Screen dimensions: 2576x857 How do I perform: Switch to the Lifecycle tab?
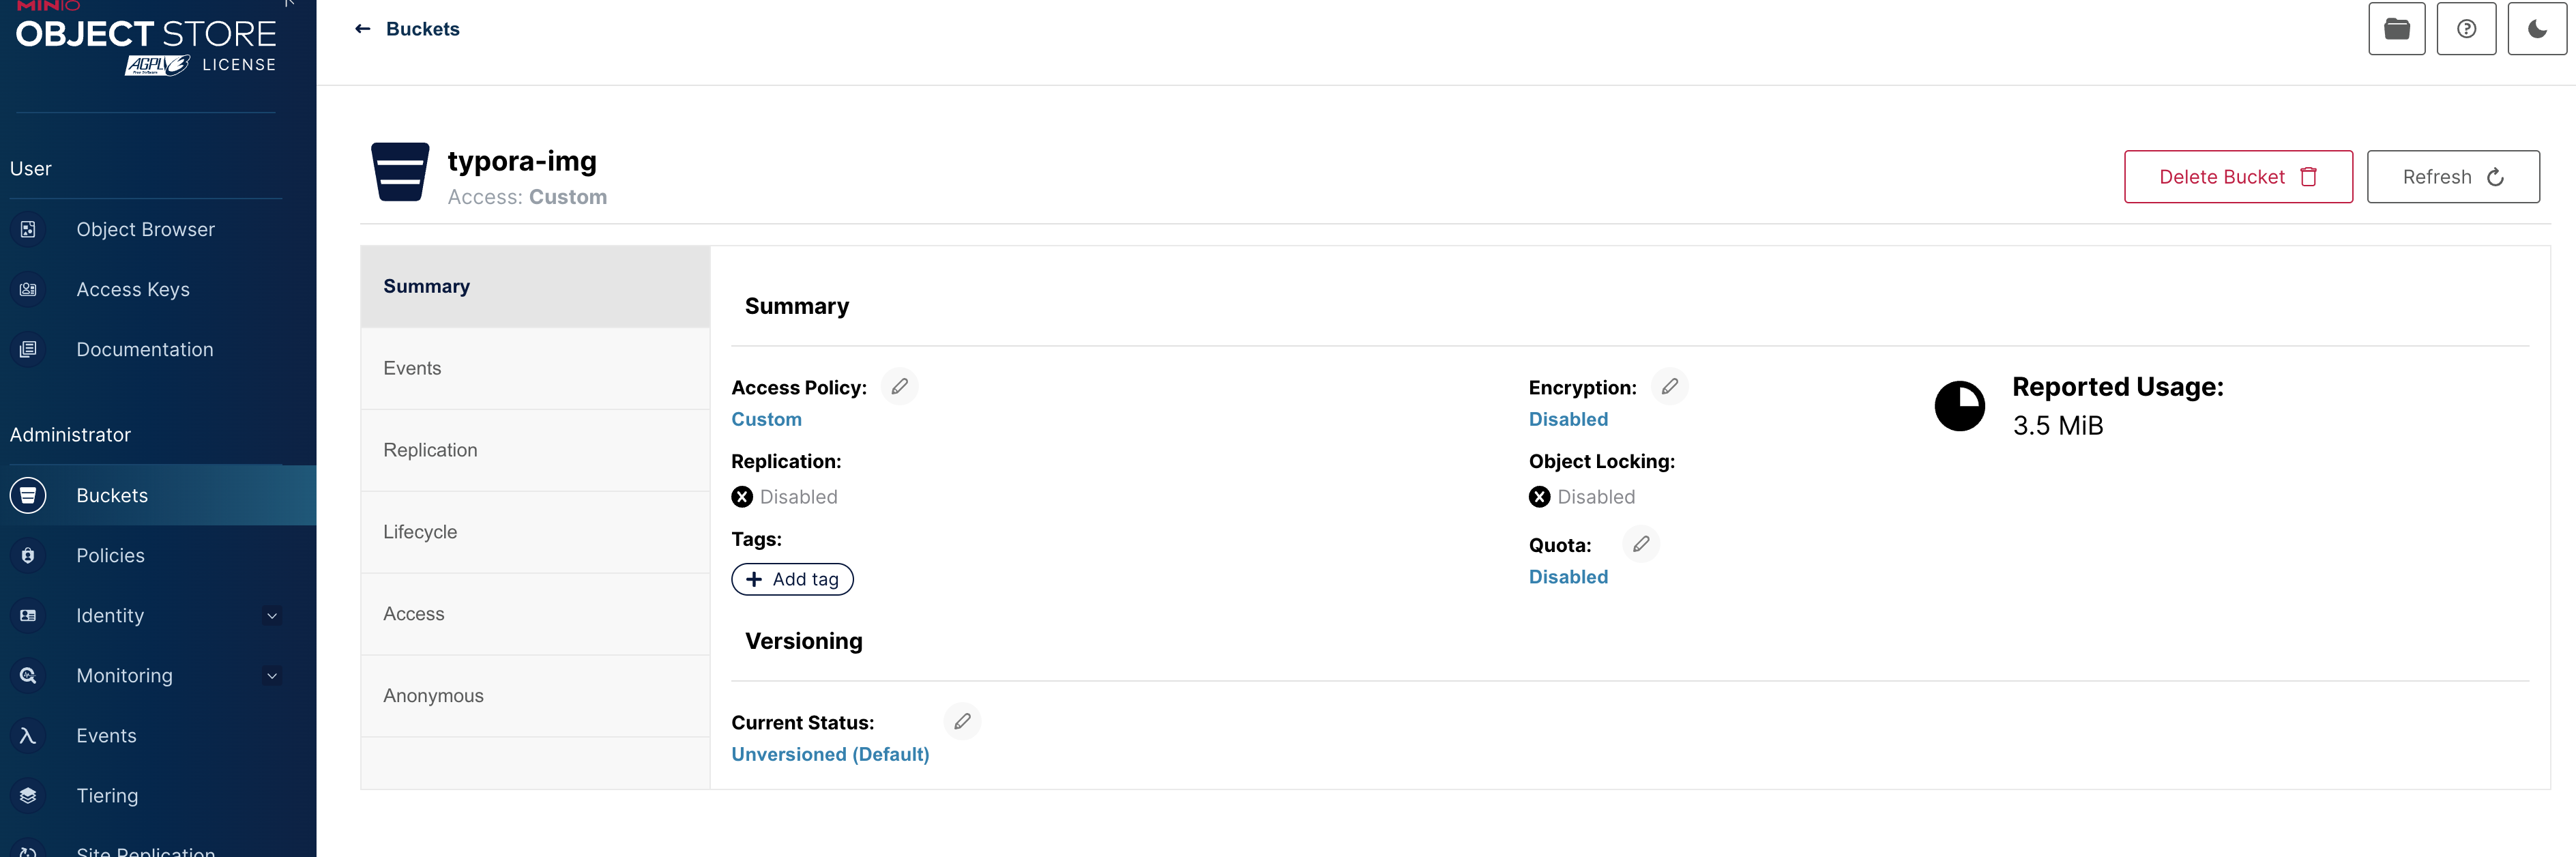(x=420, y=532)
